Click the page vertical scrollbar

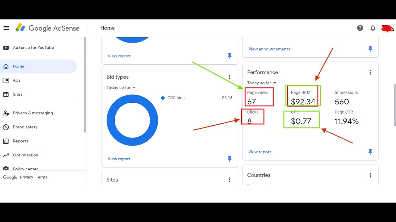[395, 105]
